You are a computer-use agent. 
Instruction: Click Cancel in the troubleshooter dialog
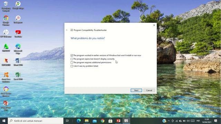click(x=149, y=90)
